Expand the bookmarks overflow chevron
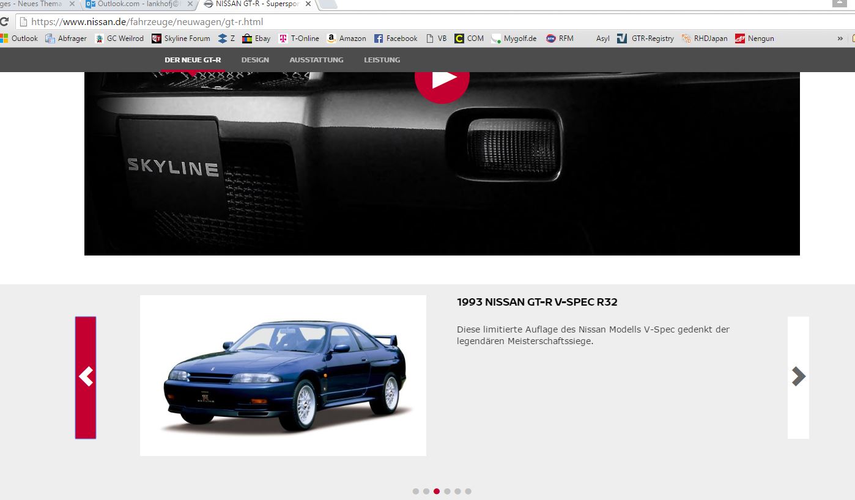The height and width of the screenshot is (500, 855). click(x=840, y=38)
